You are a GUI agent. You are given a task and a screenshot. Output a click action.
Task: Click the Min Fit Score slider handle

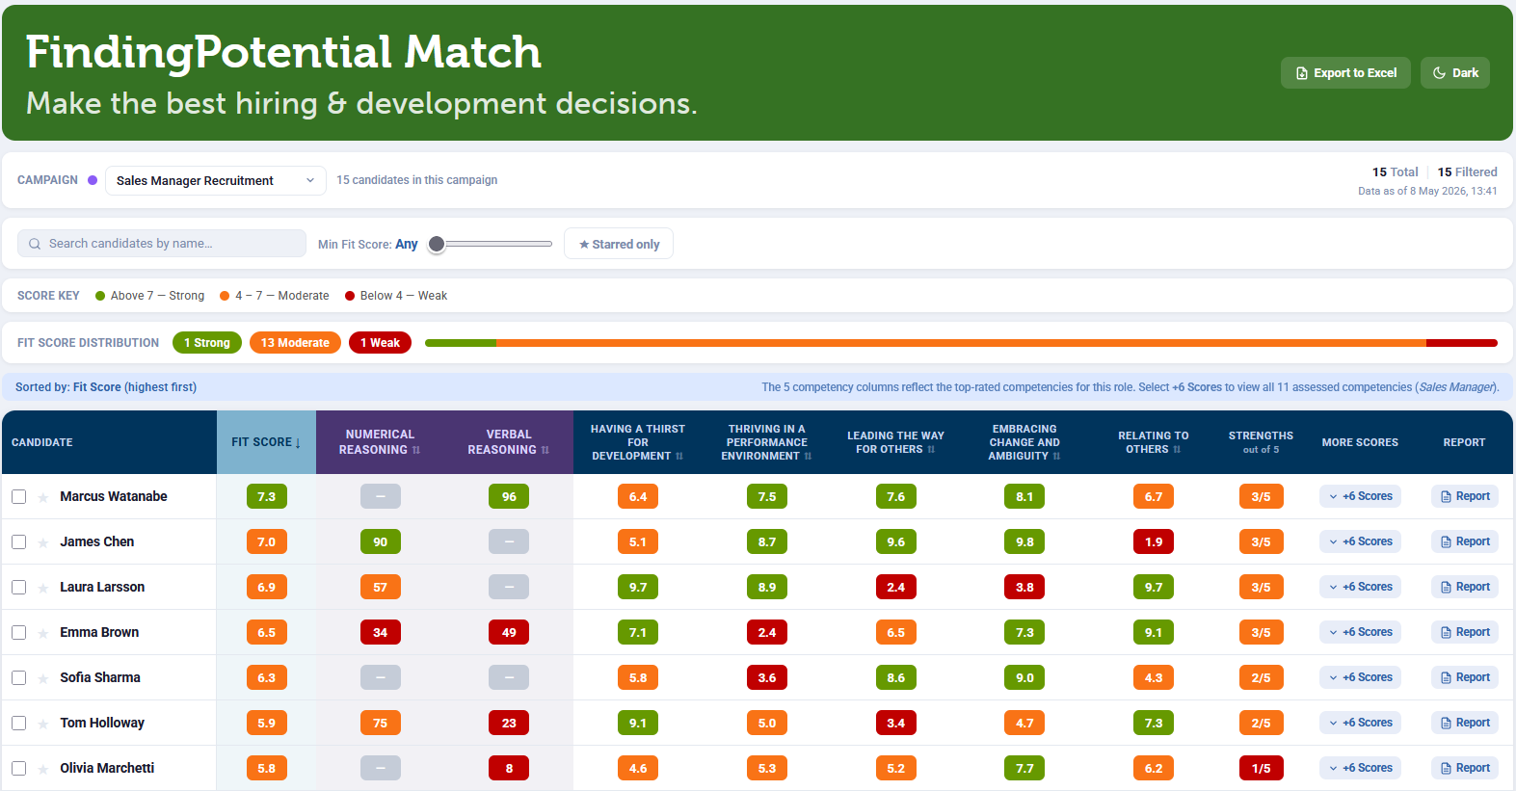click(x=437, y=245)
